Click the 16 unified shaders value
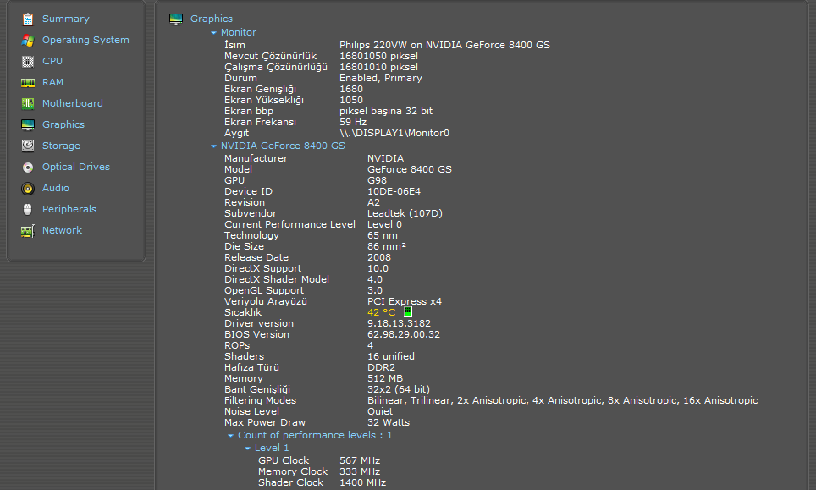816x490 pixels. [391, 356]
